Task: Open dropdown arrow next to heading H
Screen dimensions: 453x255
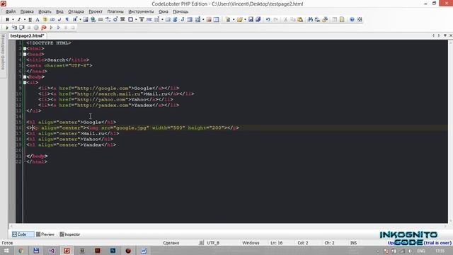Action: point(80,20)
